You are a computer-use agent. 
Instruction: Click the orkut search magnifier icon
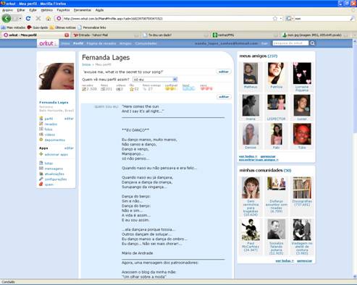click(x=313, y=43)
